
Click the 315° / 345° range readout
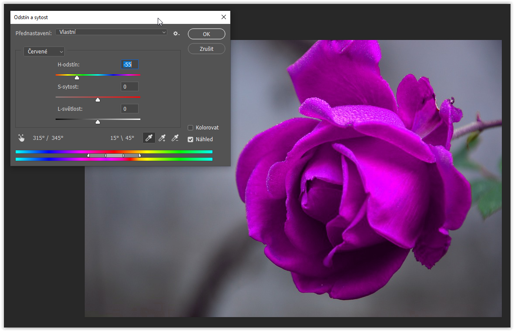coord(48,138)
